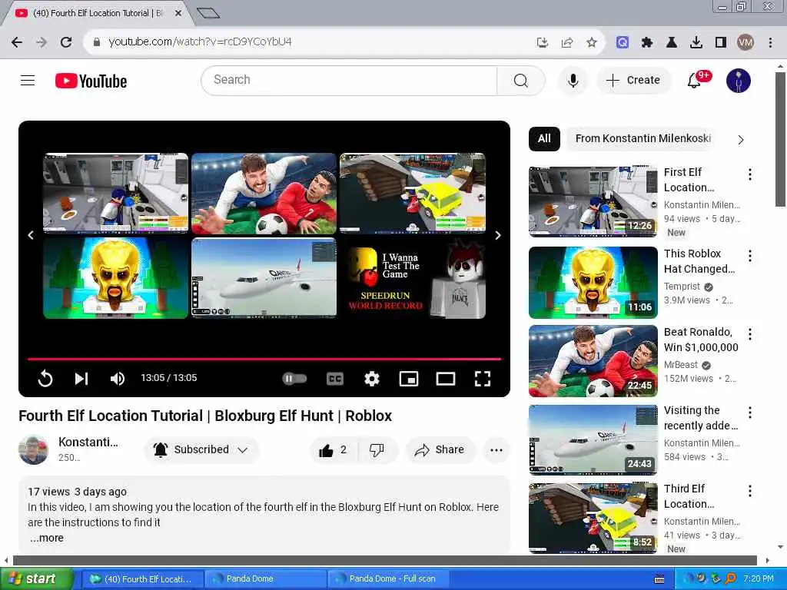Show next end-screen suggestions arrow
787x590 pixels.
498,235
